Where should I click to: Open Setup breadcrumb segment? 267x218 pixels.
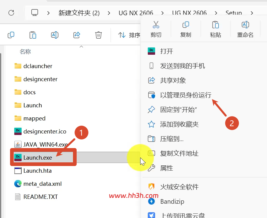(234, 13)
